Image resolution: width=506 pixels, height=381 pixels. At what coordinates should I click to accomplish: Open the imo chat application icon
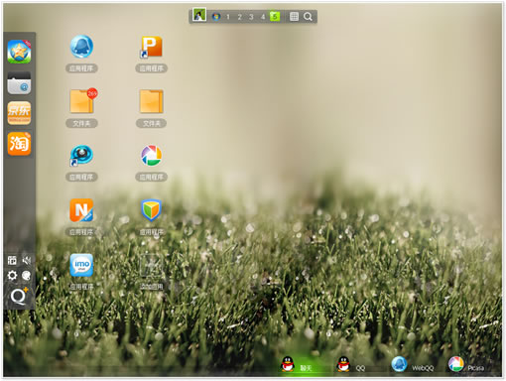81,265
